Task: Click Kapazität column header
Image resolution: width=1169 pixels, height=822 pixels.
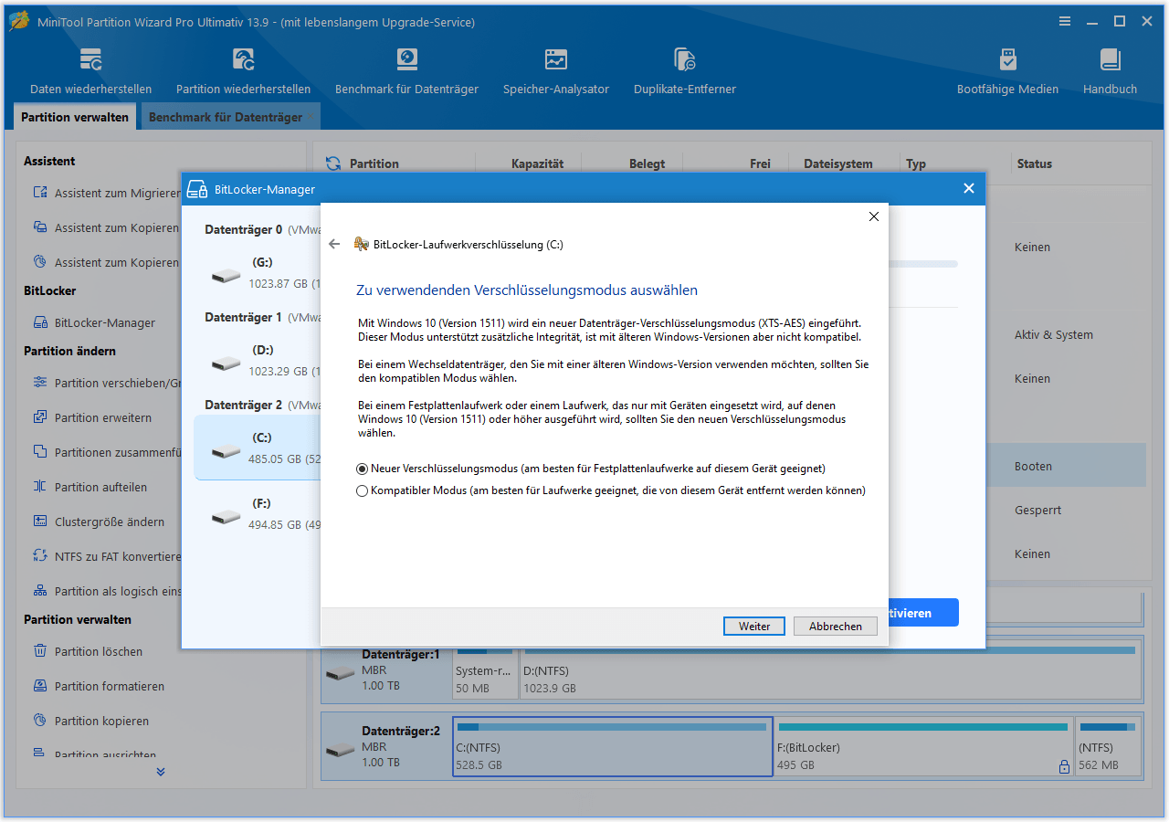Action: (537, 163)
